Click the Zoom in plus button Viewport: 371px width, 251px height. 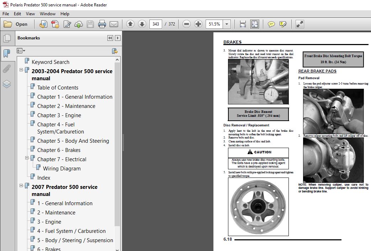[198, 24]
